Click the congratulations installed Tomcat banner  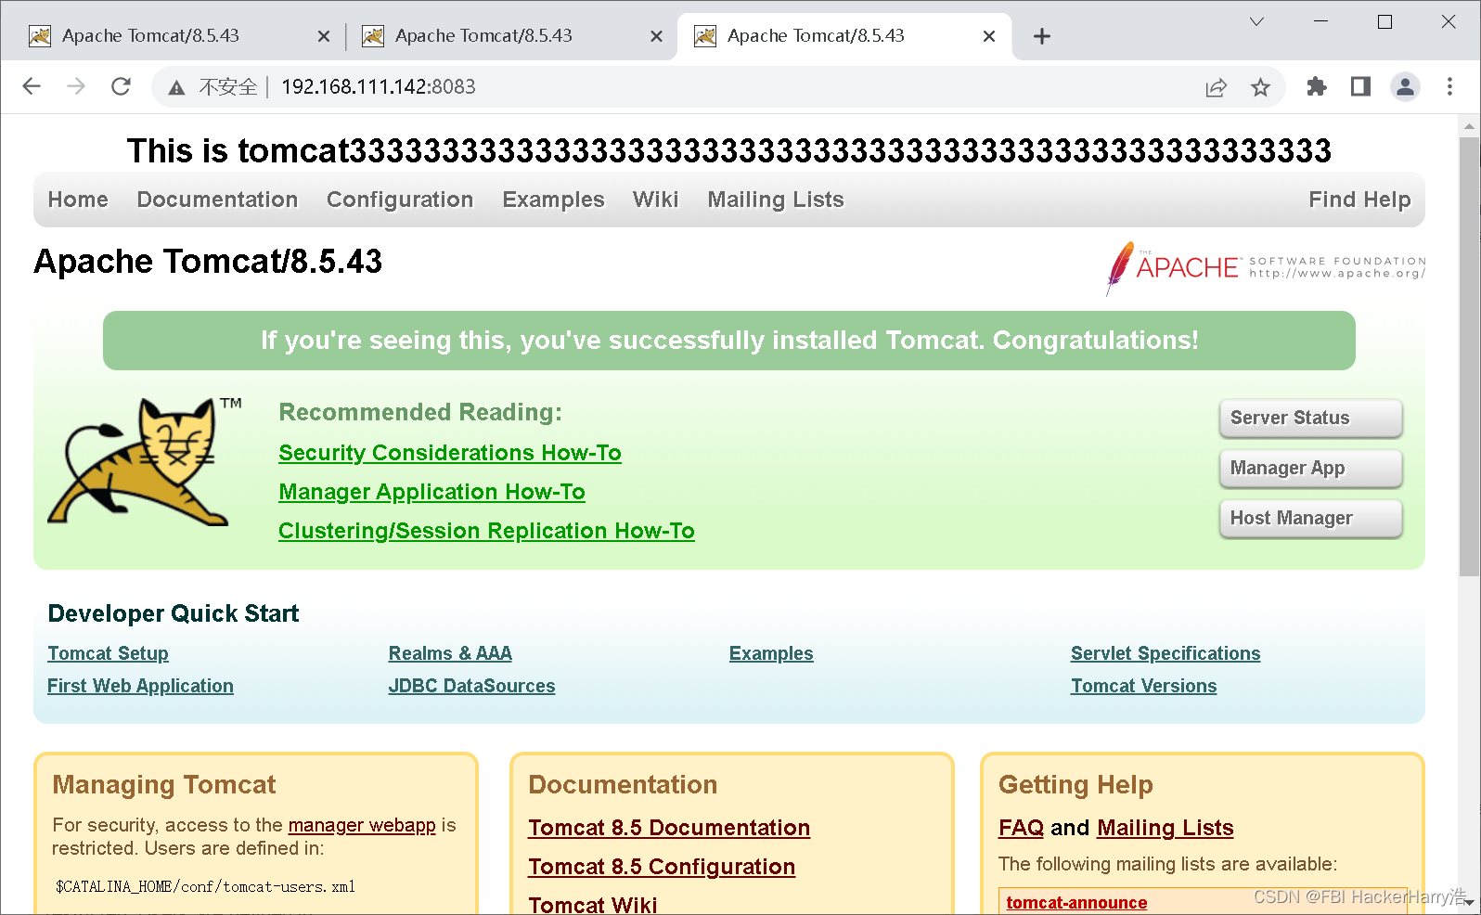729,341
